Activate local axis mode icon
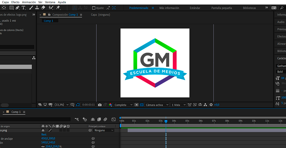The image size is (286, 148). 74,8
